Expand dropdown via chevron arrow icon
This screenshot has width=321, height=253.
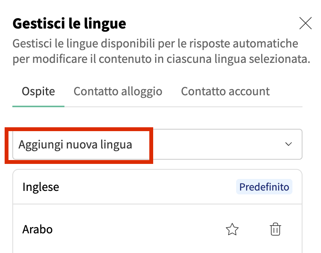(289, 144)
